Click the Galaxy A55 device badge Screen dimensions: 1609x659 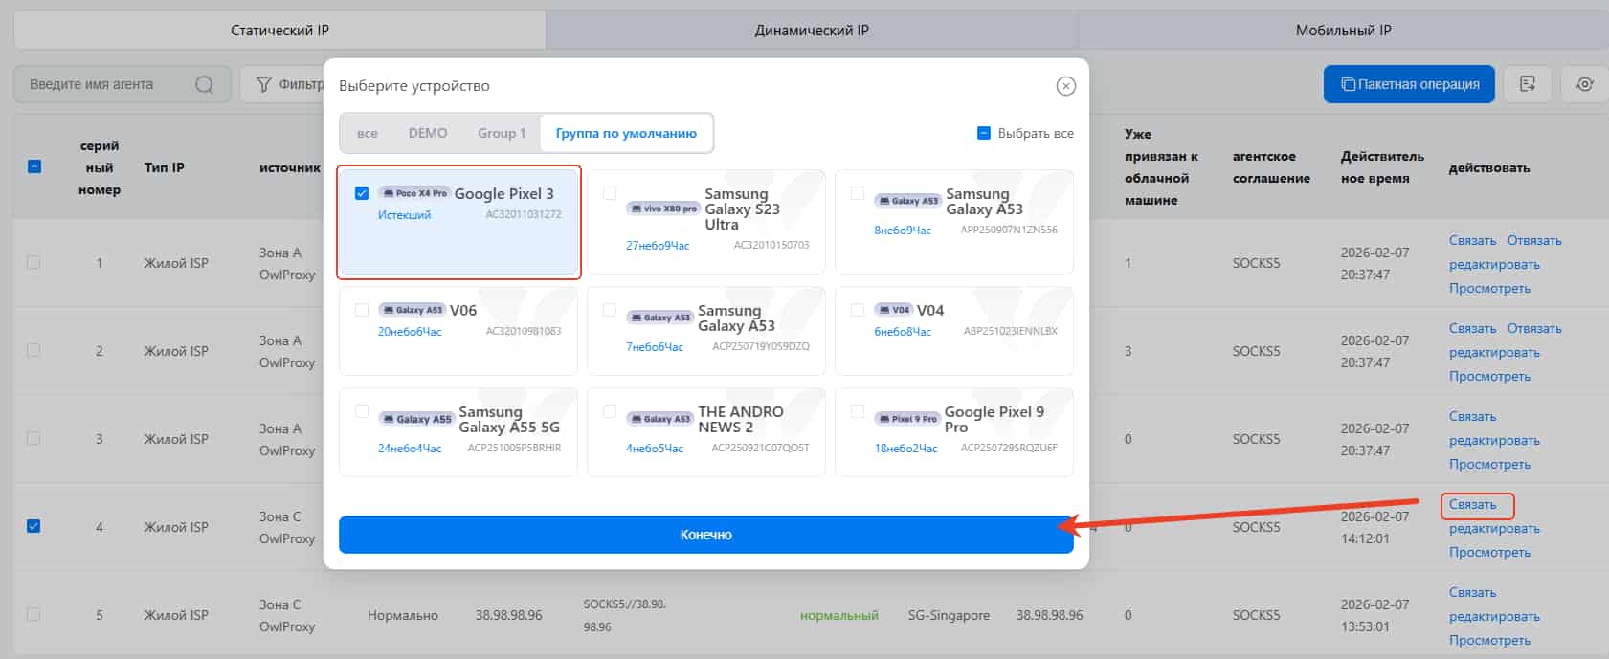point(416,419)
